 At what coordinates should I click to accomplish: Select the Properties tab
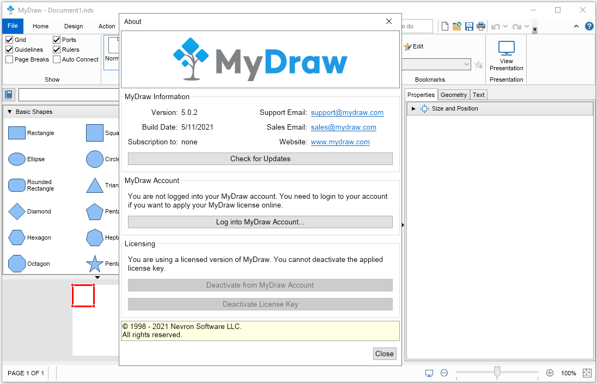pyautogui.click(x=421, y=95)
